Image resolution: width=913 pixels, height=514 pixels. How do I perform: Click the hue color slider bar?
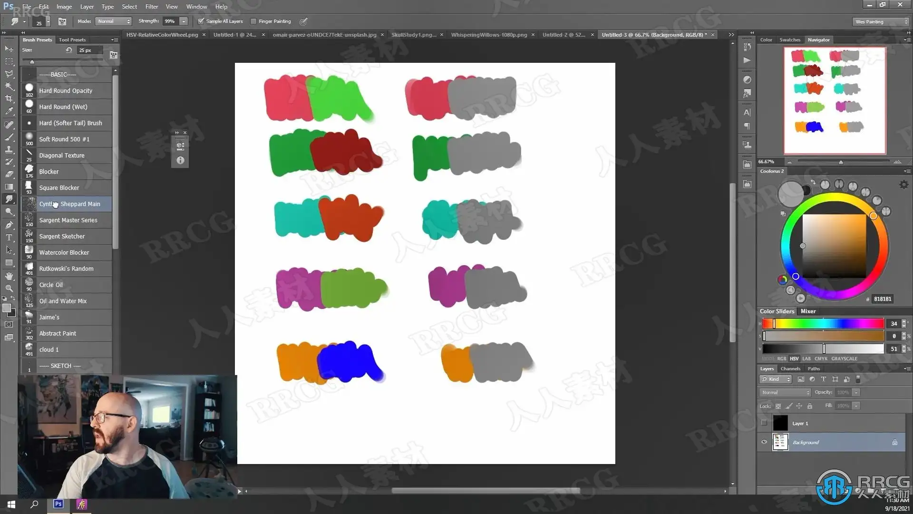[x=824, y=324]
